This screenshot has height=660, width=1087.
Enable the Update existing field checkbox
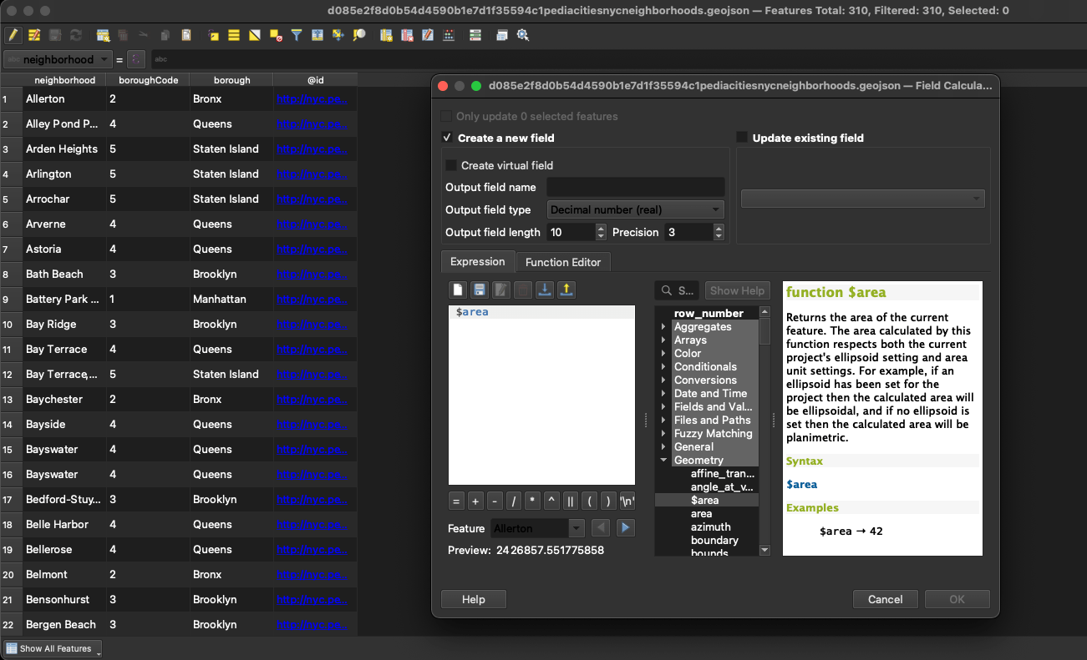(x=742, y=138)
